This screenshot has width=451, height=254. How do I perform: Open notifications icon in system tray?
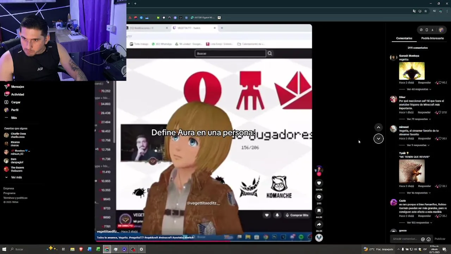(445, 249)
